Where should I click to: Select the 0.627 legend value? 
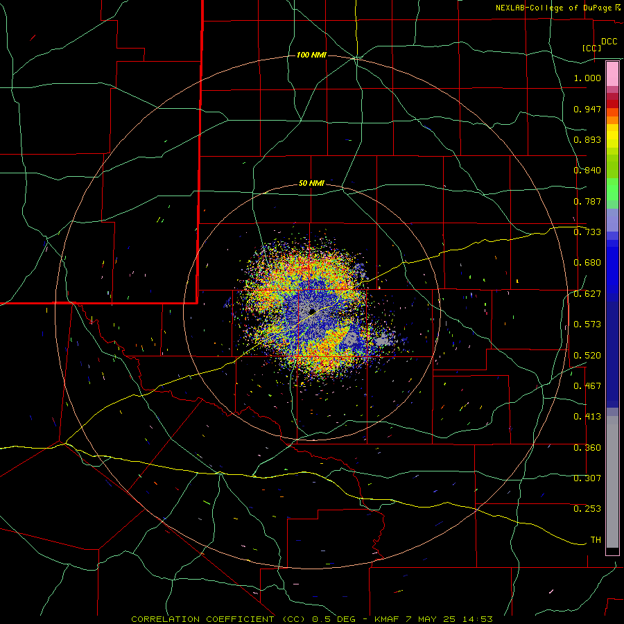(x=587, y=294)
